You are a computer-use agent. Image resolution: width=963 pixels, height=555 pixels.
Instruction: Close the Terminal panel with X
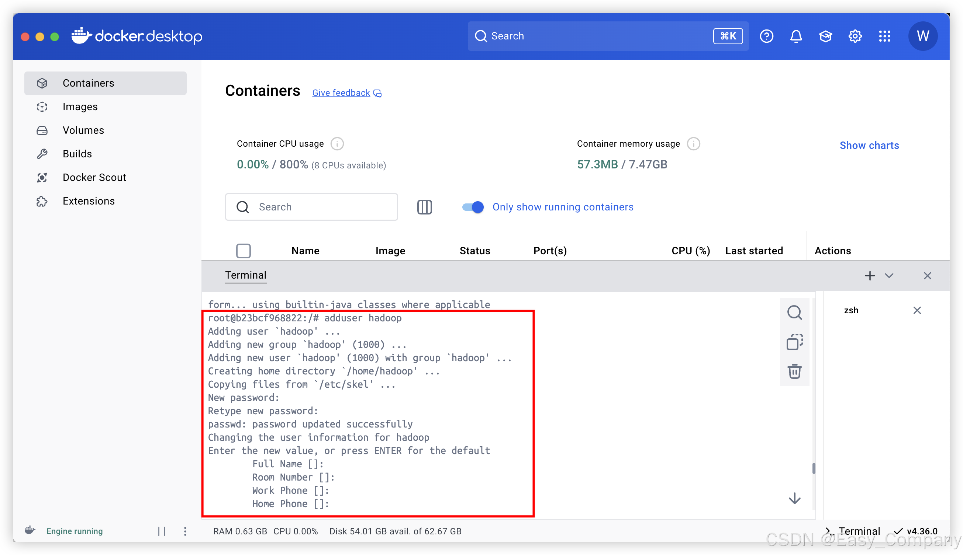click(927, 276)
